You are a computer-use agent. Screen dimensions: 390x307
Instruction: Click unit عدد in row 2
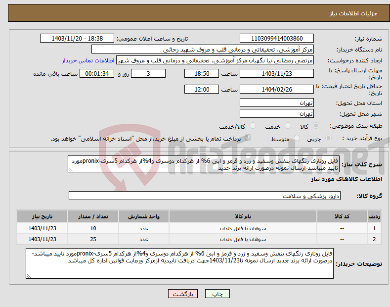(x=144, y=240)
